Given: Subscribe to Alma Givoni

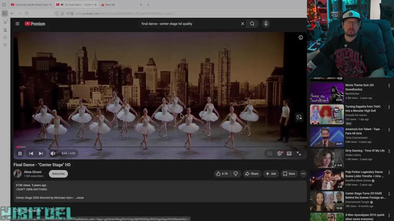Looking at the screenshot, I should coord(58,174).
